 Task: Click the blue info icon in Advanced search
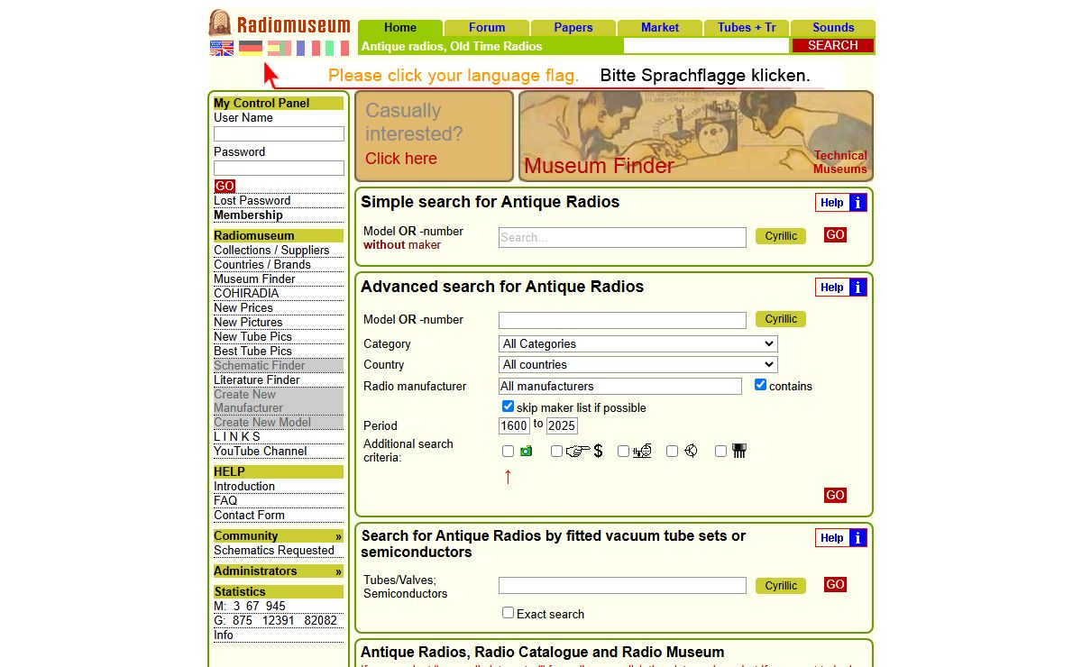pos(857,288)
